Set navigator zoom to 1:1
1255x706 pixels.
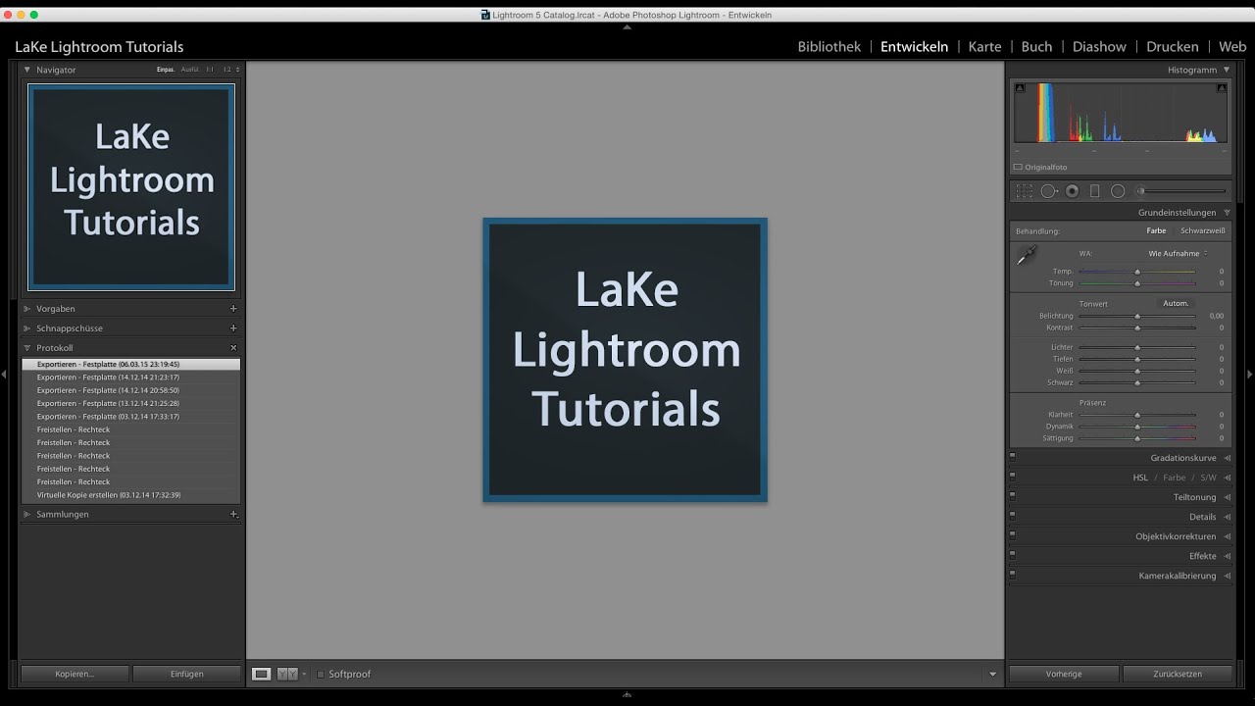(210, 70)
